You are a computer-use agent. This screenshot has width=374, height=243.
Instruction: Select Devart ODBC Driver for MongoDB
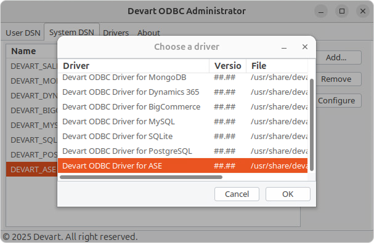tap(183, 77)
